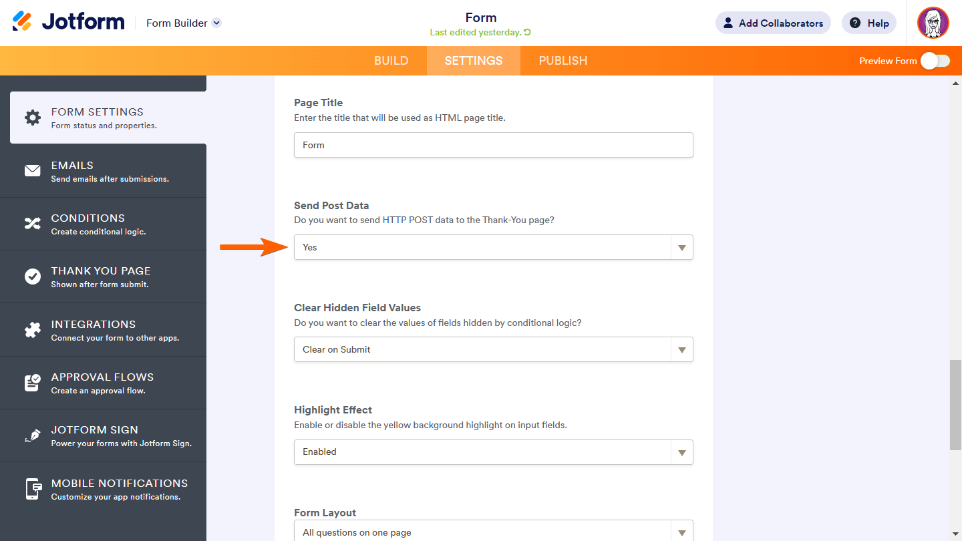This screenshot has height=541, width=962.
Task: Click the Integrations puzzle icon
Action: tap(32, 330)
